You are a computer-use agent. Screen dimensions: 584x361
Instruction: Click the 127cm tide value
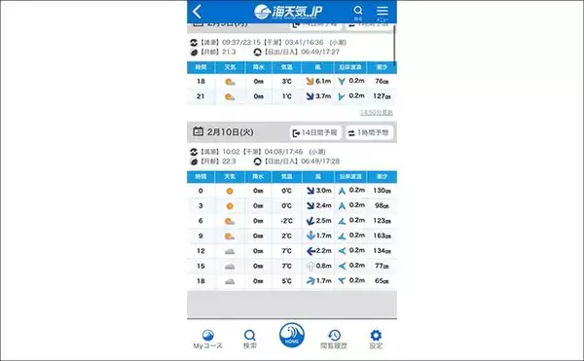tap(382, 96)
